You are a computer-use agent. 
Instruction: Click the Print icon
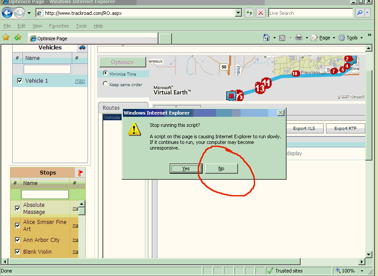(299, 38)
